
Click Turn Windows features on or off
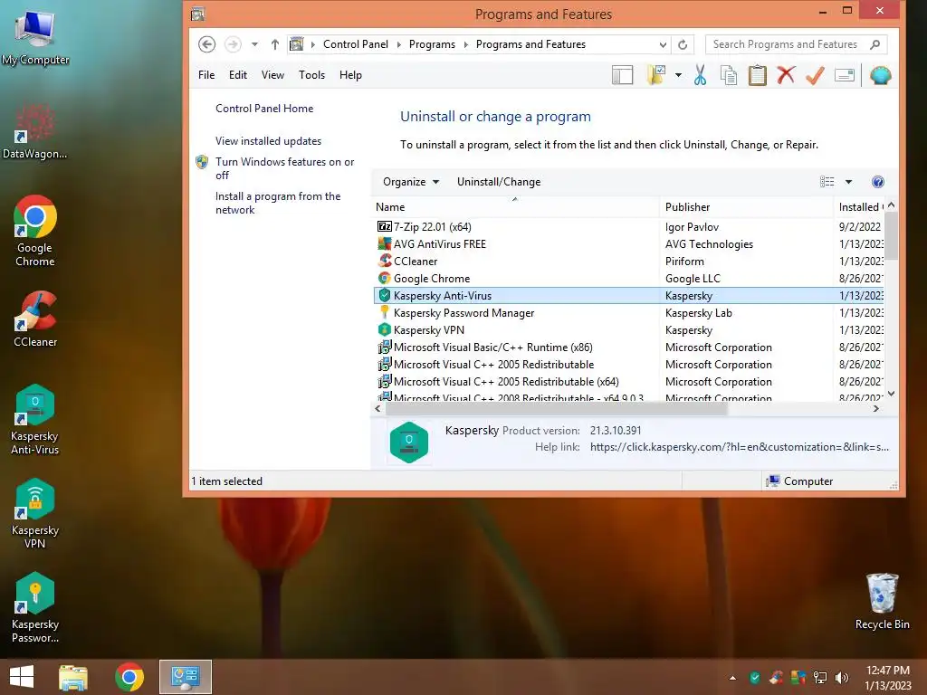(284, 168)
